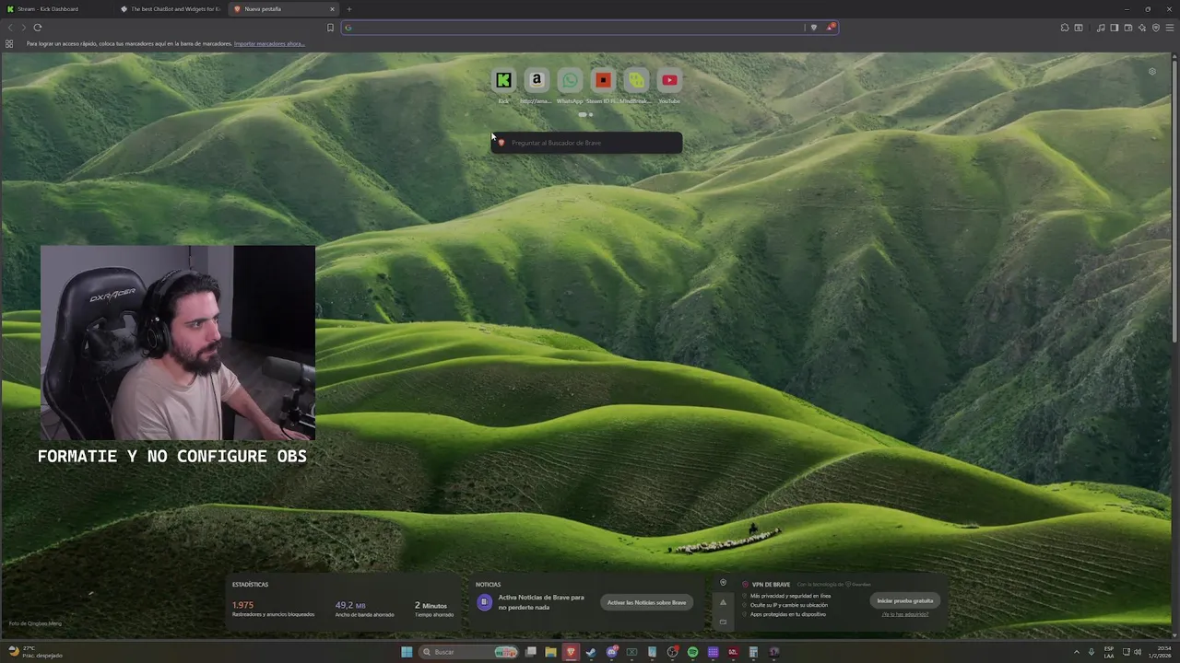The image size is (1180, 663).
Task: Select the Talk widget tab icon
Action: point(723,622)
